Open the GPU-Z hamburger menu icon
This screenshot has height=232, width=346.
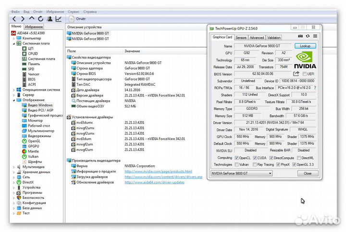[315, 36]
